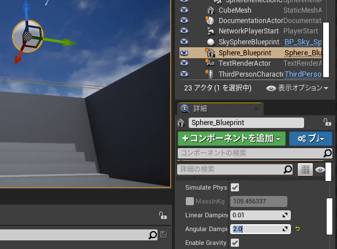
Task: Hide Sphere_Blueprint using its eye icon
Action: [184, 53]
